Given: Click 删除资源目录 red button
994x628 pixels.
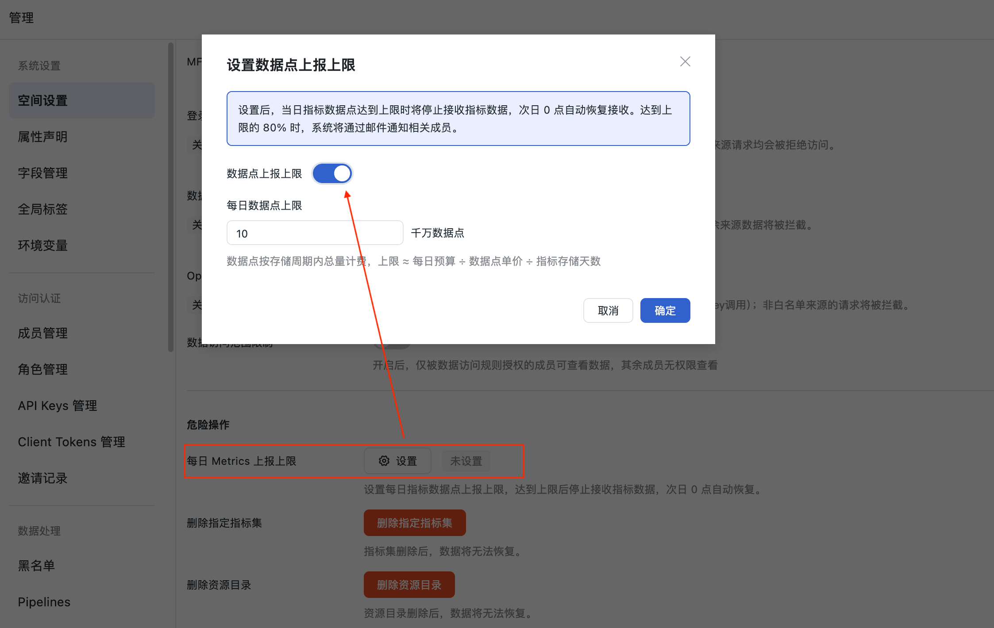Looking at the screenshot, I should [409, 585].
